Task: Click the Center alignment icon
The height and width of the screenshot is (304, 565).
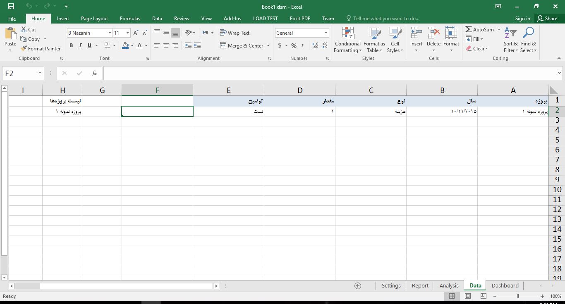Action: 166,45
